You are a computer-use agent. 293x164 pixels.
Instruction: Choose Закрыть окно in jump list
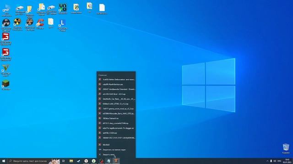(x=116, y=154)
